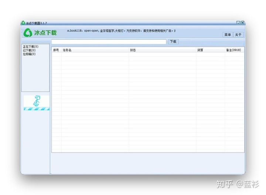This screenshot has width=266, height=195.
Task: Close the 冰点下载器 window
Action: click(243, 23)
